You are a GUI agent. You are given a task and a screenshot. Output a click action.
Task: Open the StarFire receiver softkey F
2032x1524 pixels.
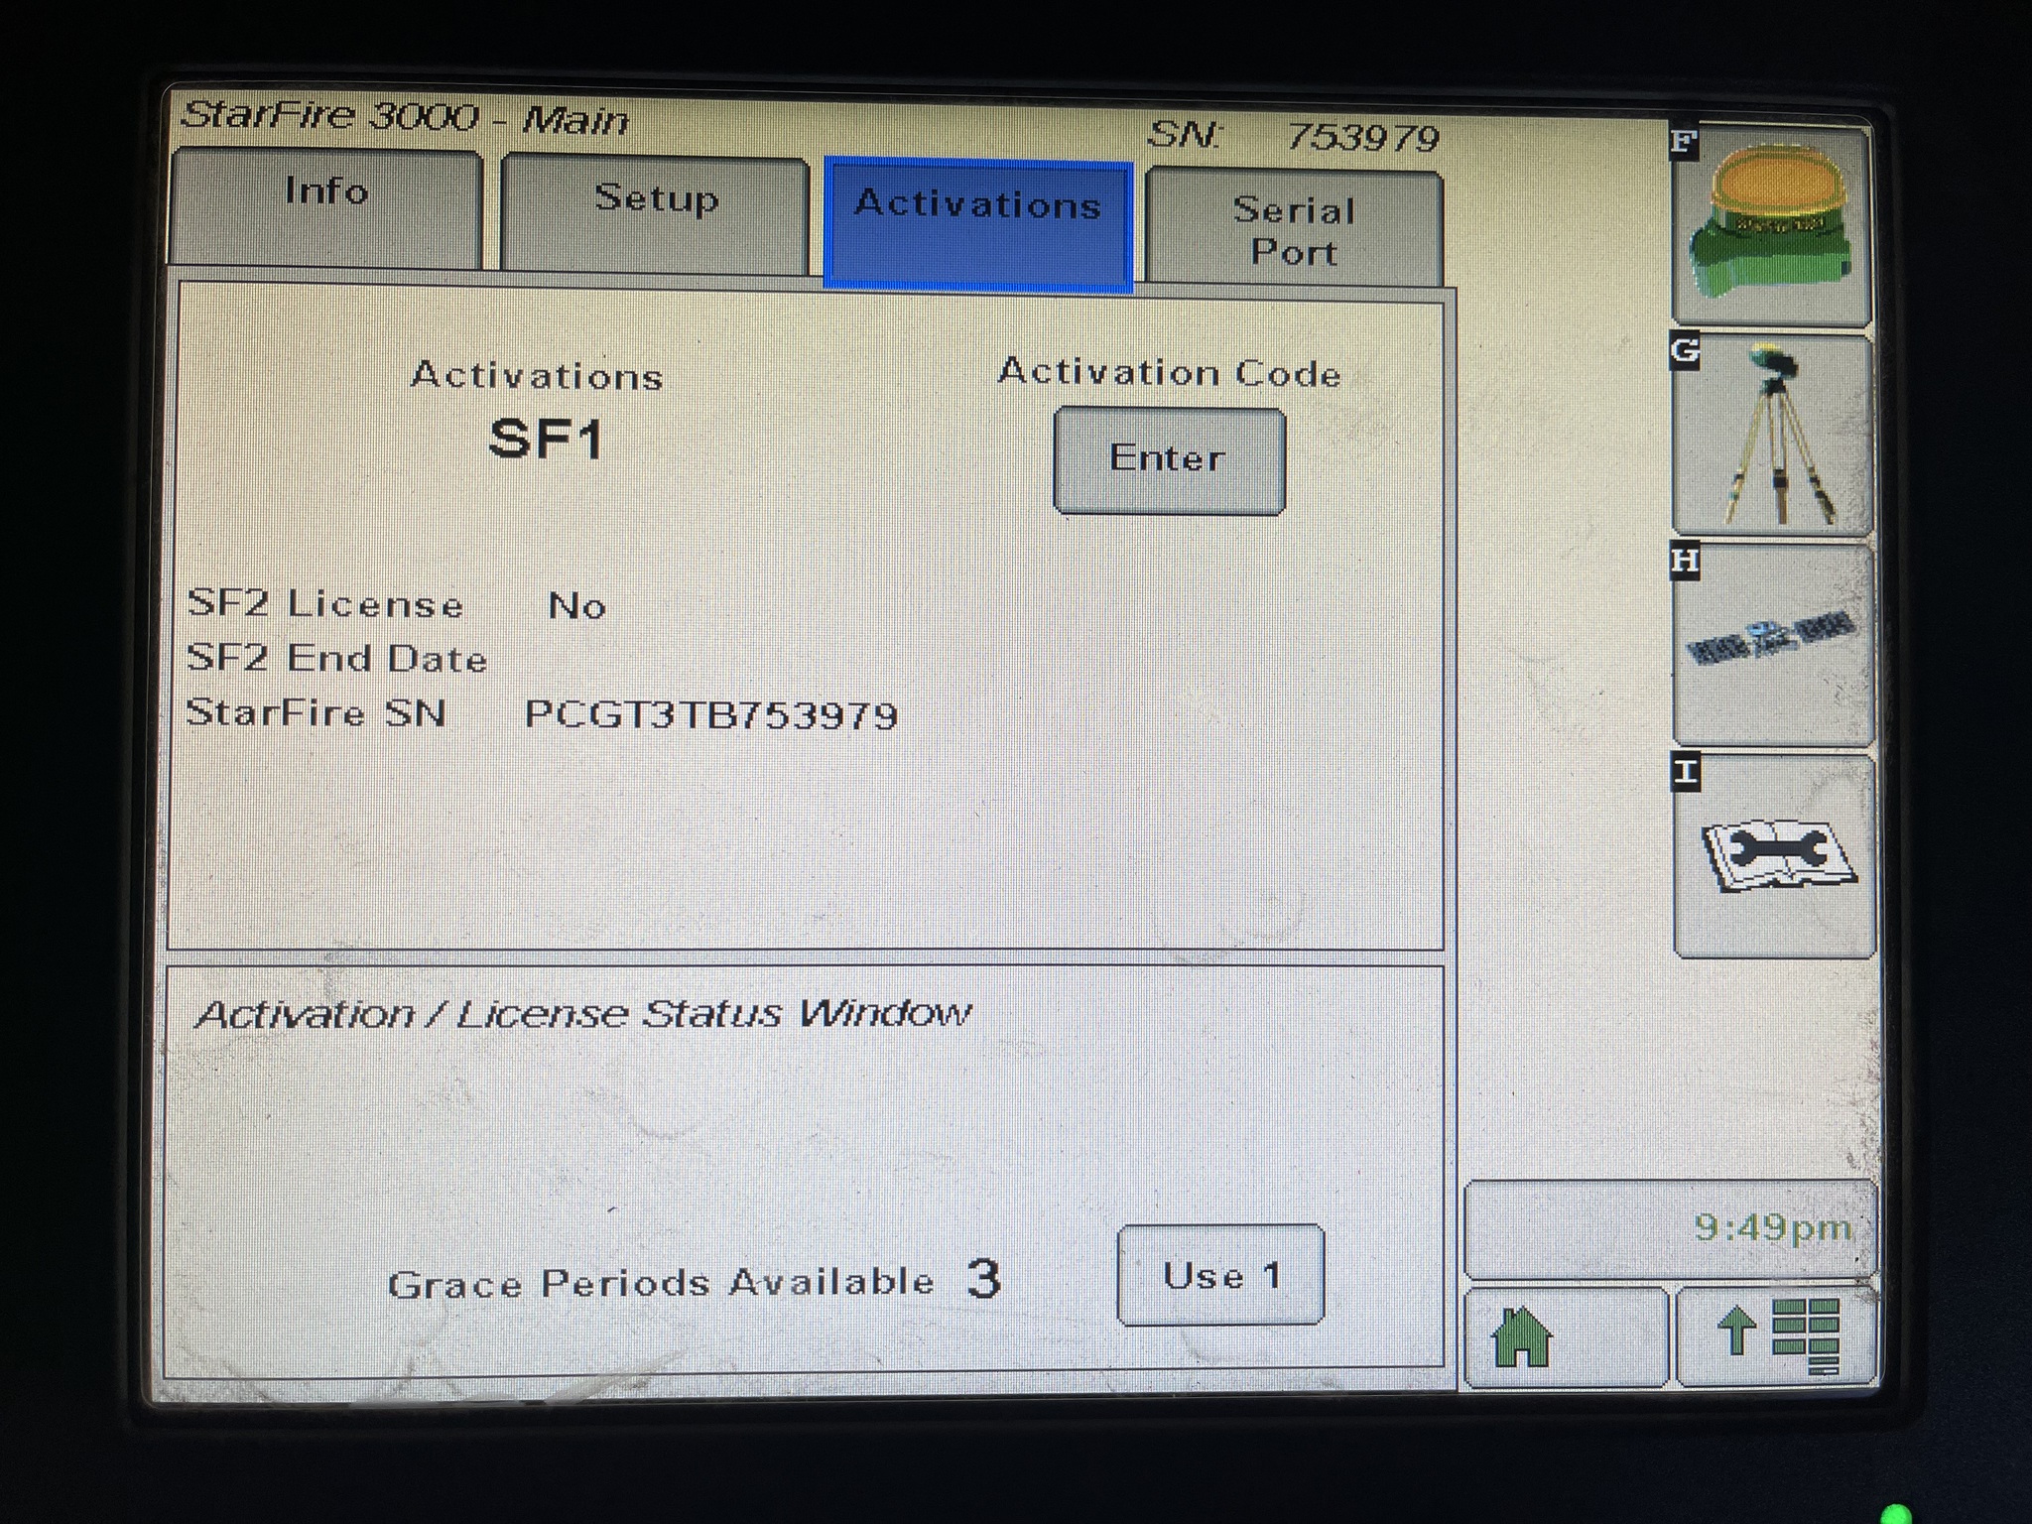tap(1771, 226)
